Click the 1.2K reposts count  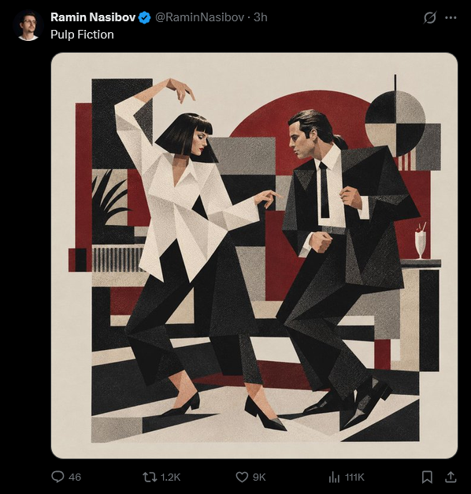(170, 477)
